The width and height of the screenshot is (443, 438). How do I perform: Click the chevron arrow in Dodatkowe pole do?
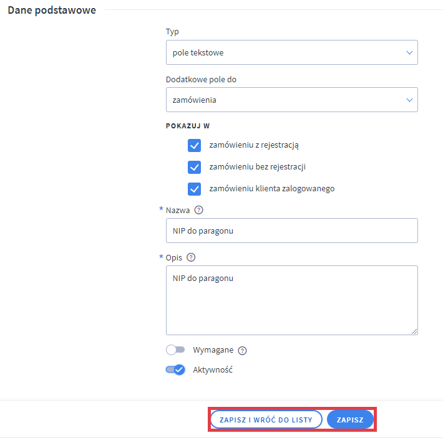click(x=409, y=100)
